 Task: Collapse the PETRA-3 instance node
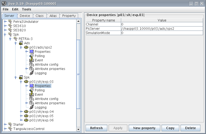(x=10, y=39)
